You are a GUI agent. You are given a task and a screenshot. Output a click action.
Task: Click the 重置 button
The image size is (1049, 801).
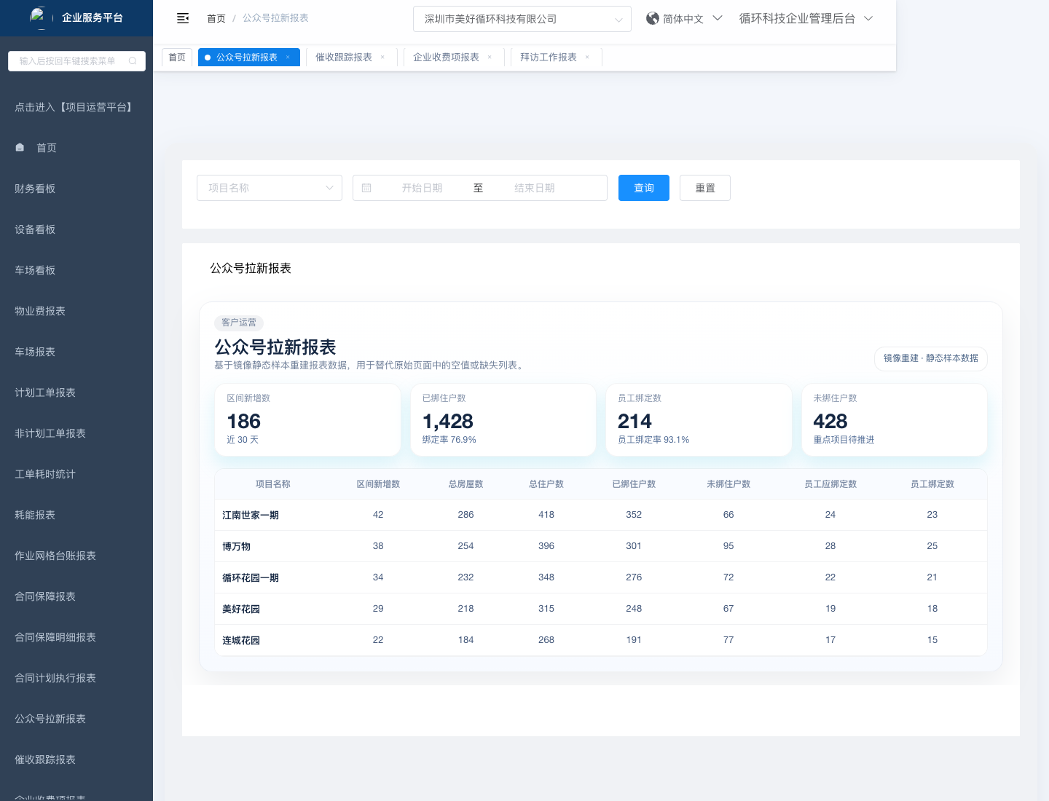(704, 188)
